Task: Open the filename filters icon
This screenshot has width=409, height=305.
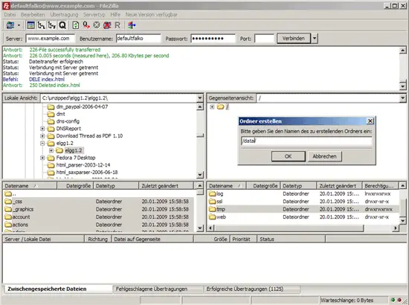Action: 132,25
